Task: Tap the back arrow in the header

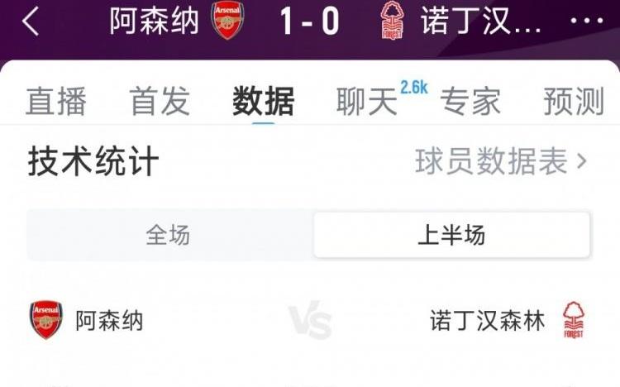Action: (31, 22)
